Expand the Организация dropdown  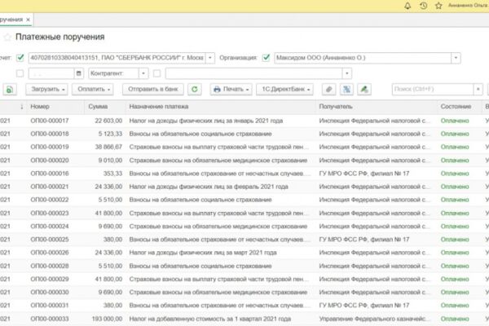(456, 58)
